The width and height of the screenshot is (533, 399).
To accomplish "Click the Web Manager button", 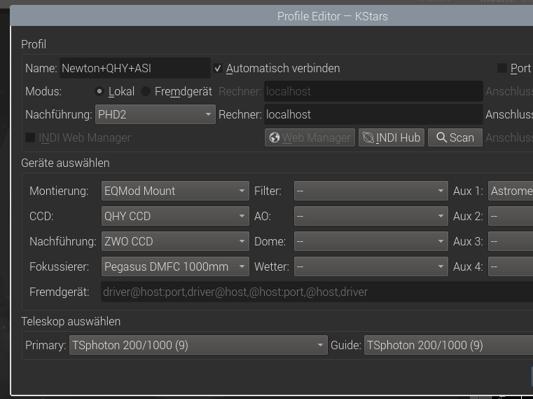I will pos(310,137).
